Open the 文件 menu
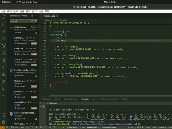Viewport: 172px width, 129px height. [3, 11]
